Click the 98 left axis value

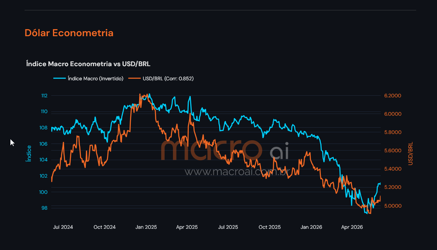click(x=44, y=208)
